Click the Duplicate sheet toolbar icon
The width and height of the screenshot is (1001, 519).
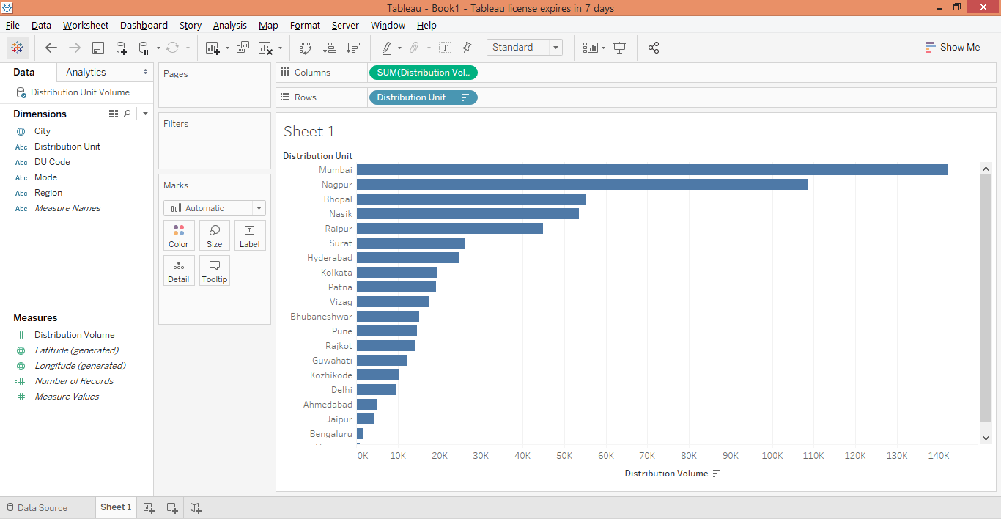[x=243, y=48]
